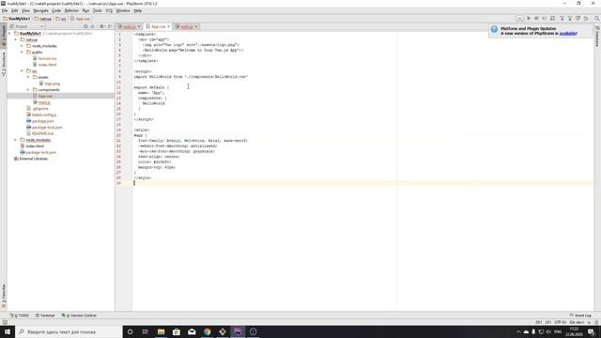The image size is (601, 338).
Task: Collapse the public folder arrow
Action: click(x=22, y=52)
